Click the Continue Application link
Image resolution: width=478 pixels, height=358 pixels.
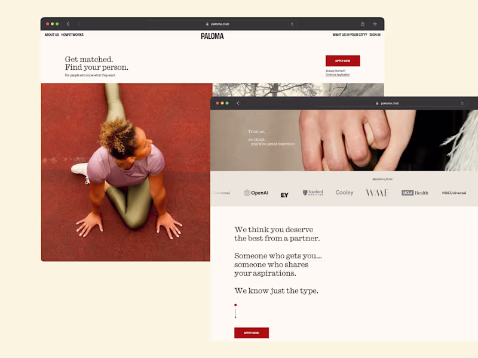(x=338, y=75)
